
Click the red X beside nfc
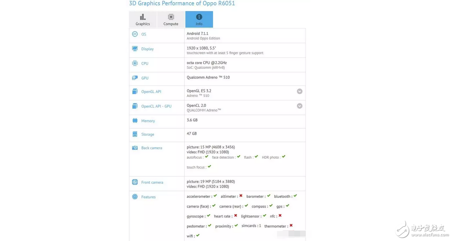[x=280, y=216]
